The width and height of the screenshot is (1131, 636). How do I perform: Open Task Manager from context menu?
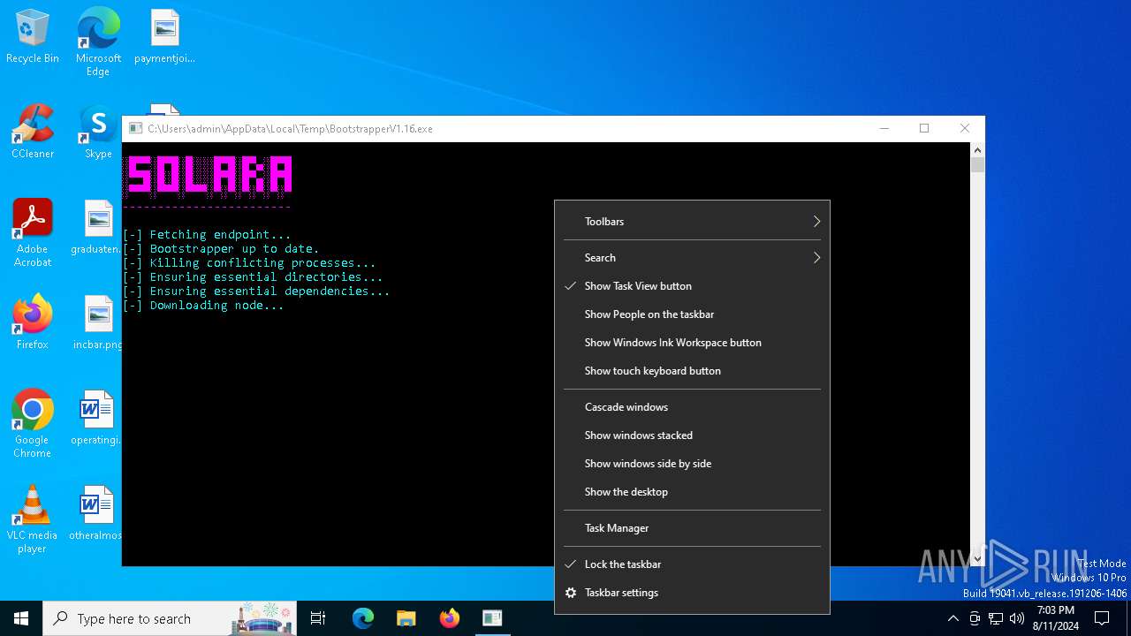click(693, 528)
